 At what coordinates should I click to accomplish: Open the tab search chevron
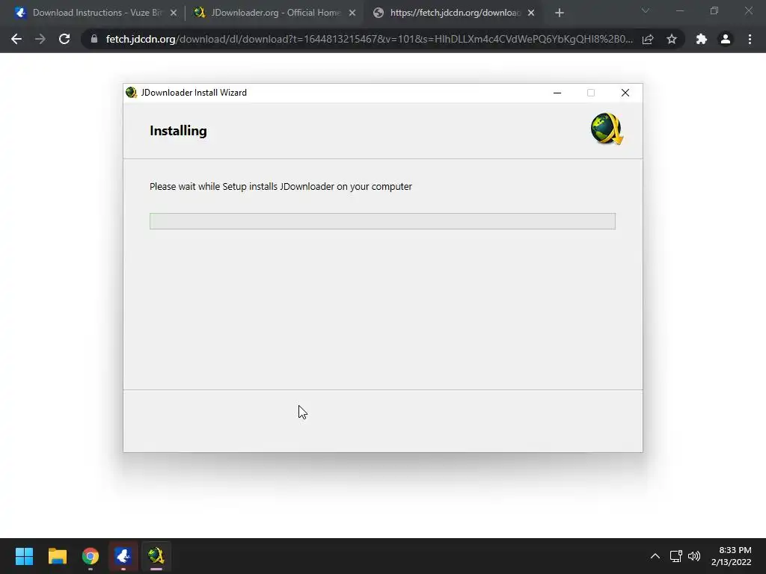646,10
